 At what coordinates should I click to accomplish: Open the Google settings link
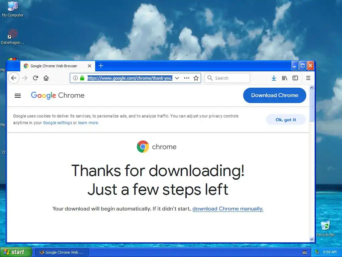[57, 123]
